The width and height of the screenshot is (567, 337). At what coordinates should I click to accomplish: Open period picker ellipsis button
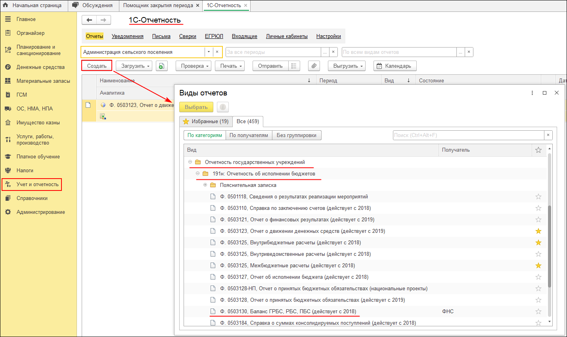click(325, 52)
